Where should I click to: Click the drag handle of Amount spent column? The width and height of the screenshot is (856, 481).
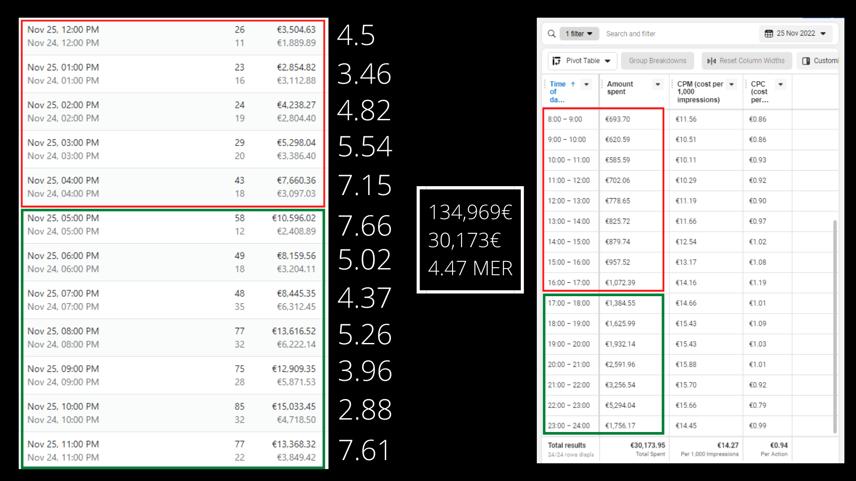(602, 84)
